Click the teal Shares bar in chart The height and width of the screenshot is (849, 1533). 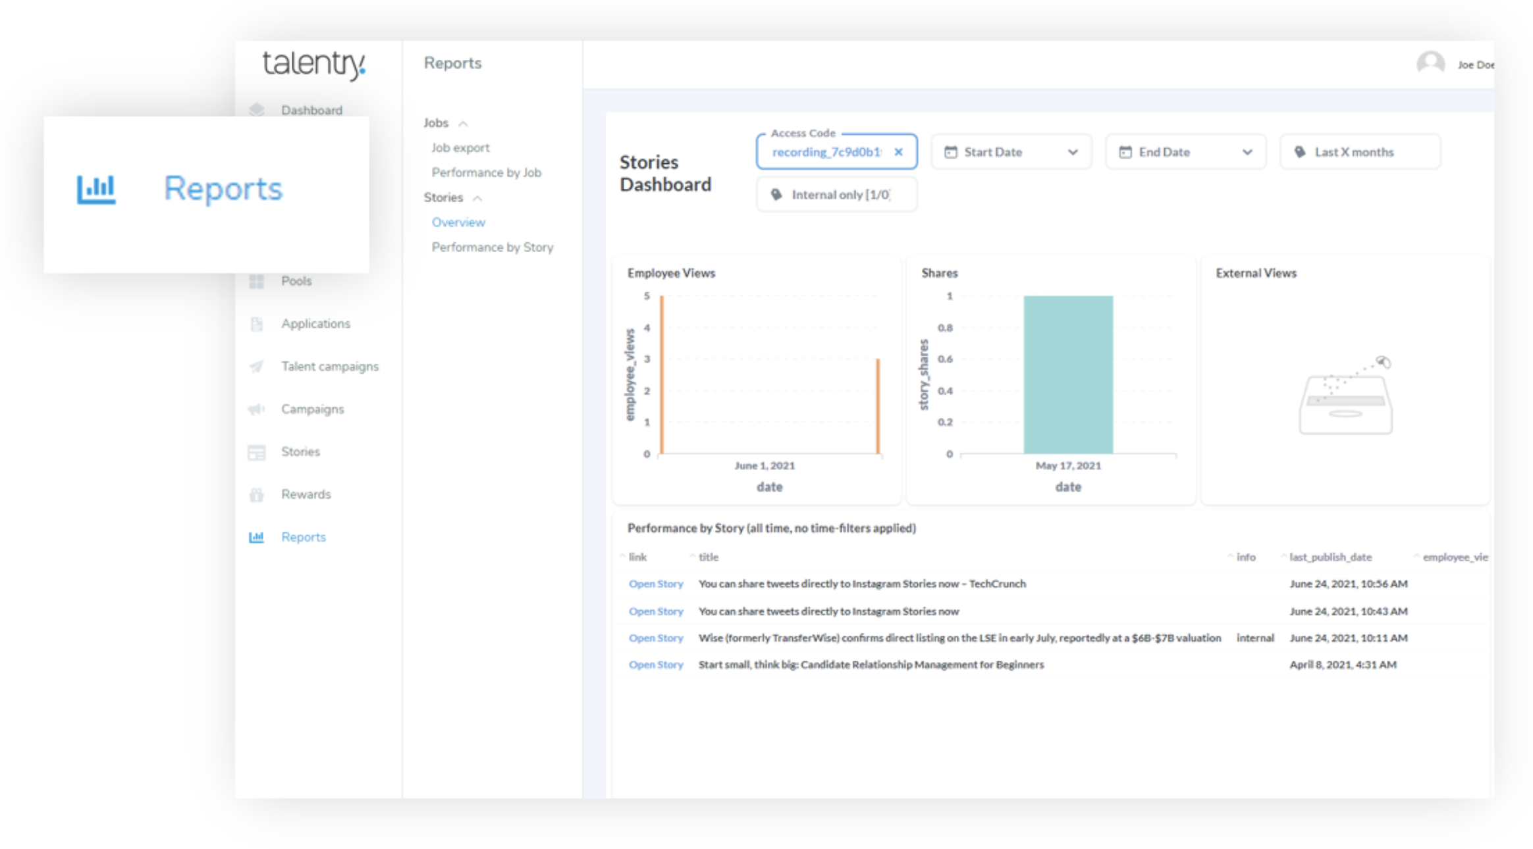[1067, 374]
